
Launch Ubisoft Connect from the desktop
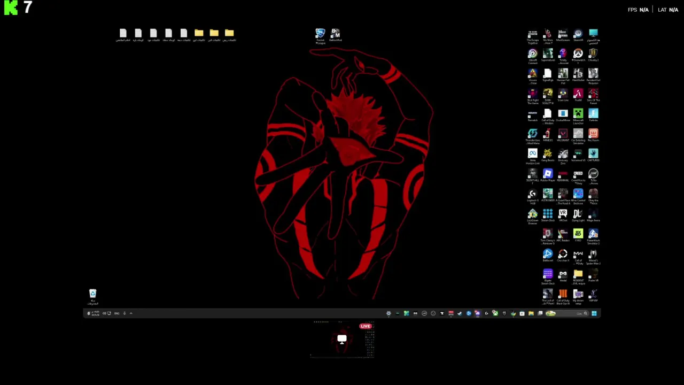[x=533, y=56]
